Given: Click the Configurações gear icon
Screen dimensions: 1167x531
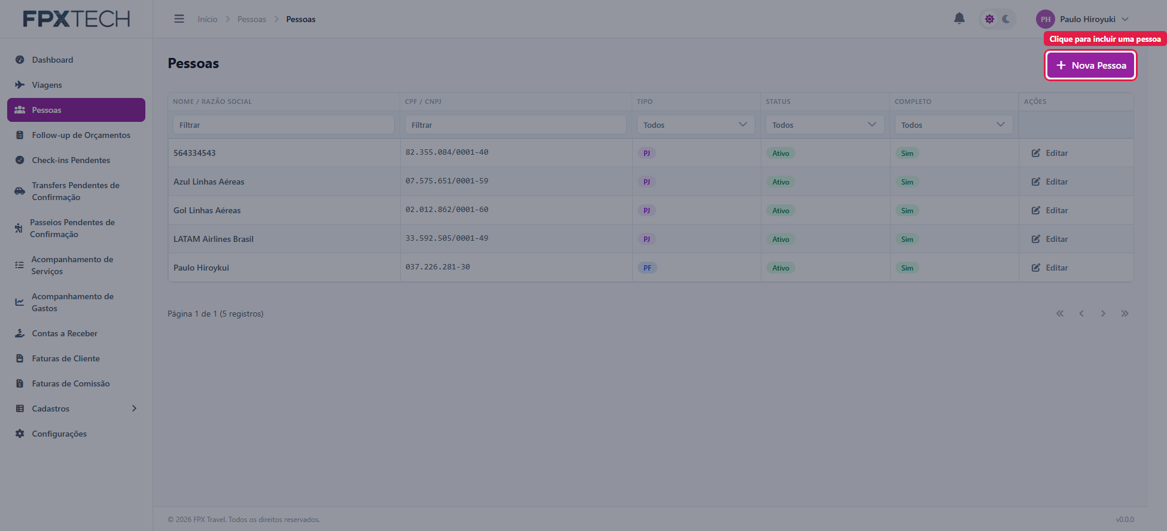Looking at the screenshot, I should (20, 434).
